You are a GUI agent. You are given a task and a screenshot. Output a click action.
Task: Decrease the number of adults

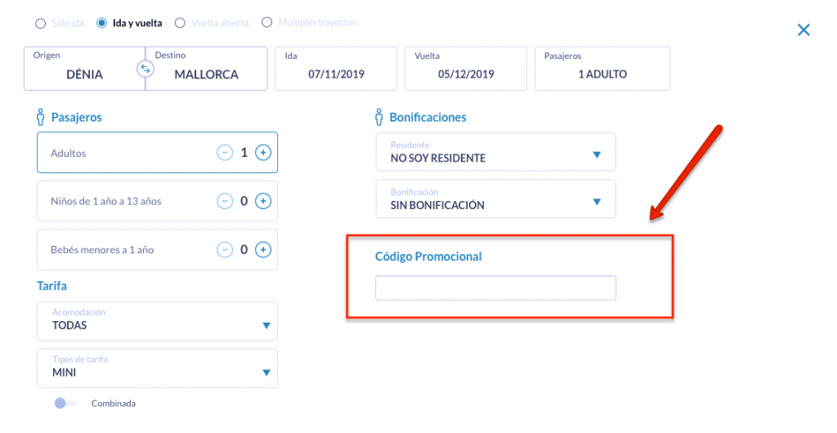(x=224, y=153)
